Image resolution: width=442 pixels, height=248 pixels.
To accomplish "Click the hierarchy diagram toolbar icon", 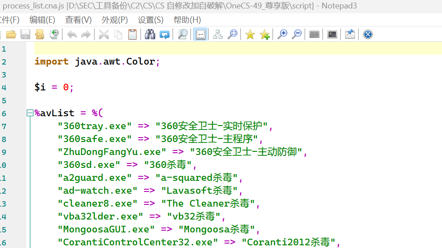I will pos(218,34).
